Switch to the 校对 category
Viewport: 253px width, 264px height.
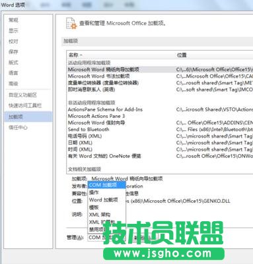[13, 41]
